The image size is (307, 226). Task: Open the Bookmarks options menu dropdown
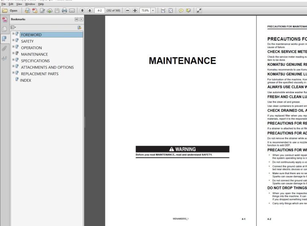click(x=13, y=28)
